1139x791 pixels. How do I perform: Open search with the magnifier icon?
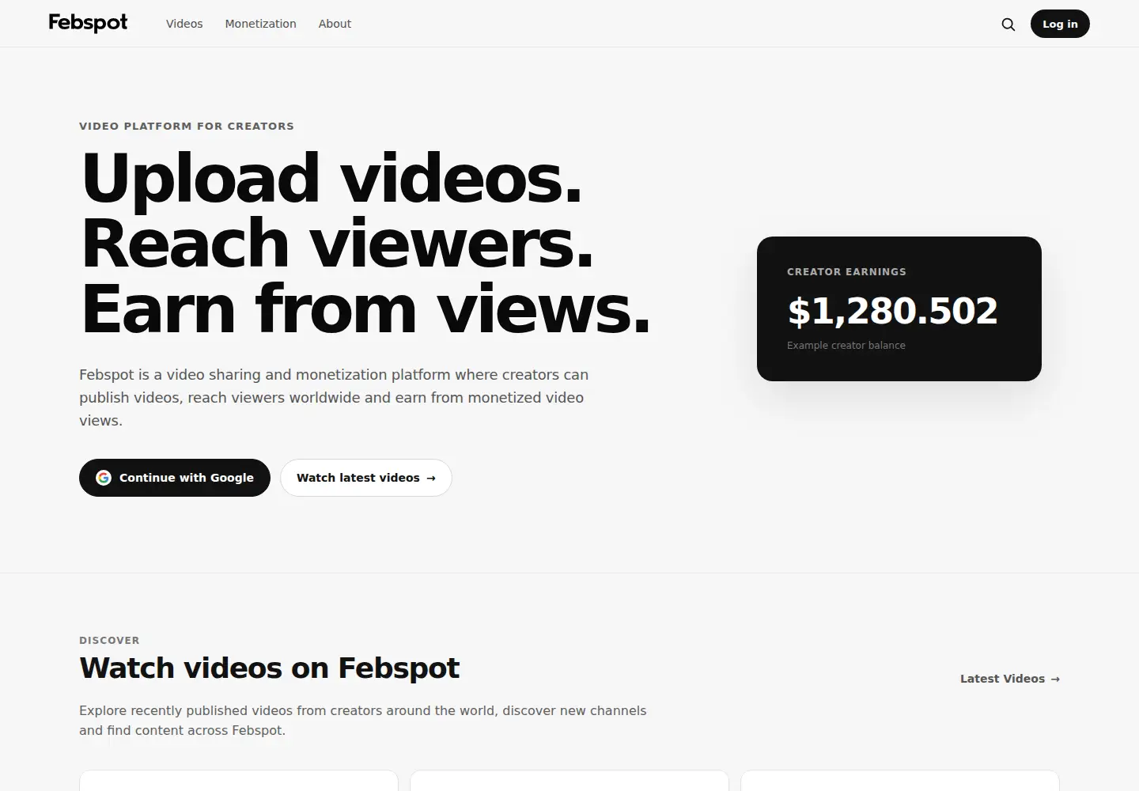pyautogui.click(x=1008, y=24)
